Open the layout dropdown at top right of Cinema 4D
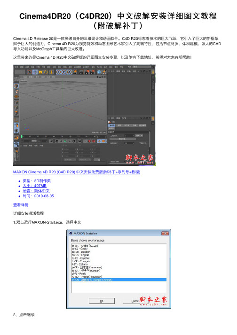237x335 pixels. pyautogui.click(x=142, y=67)
